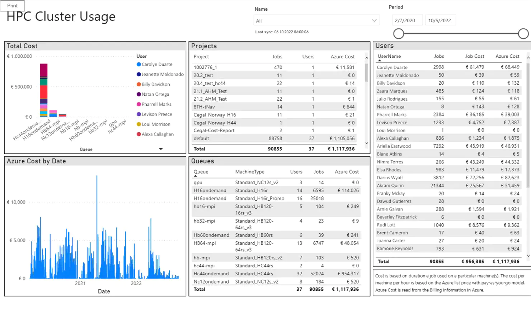Sort Projects table by Azure Cost header
Viewport: 531px width, 319px height.
[342, 57]
